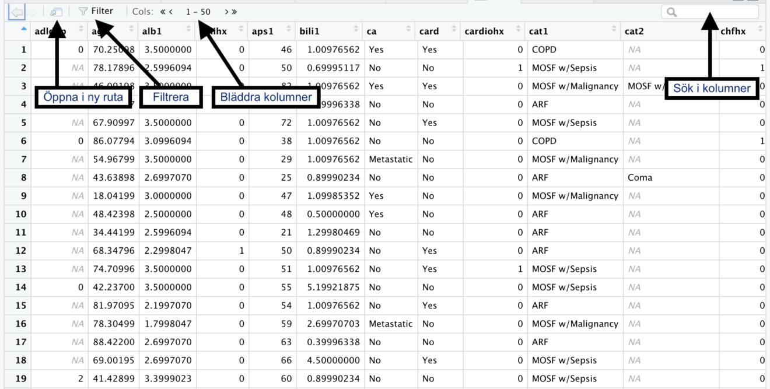This screenshot has height=389, width=770.
Task: Sort by the alb1 column arrows
Action: [x=188, y=29]
